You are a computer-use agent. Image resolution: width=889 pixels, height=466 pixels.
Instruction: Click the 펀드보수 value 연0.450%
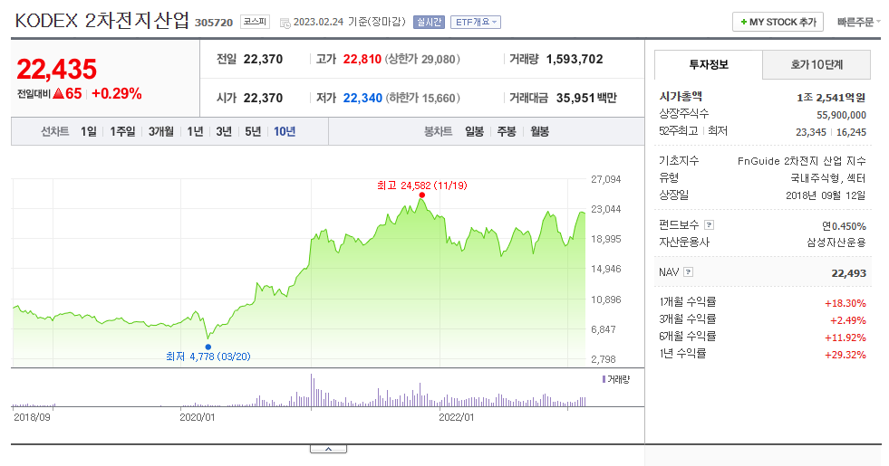click(845, 226)
